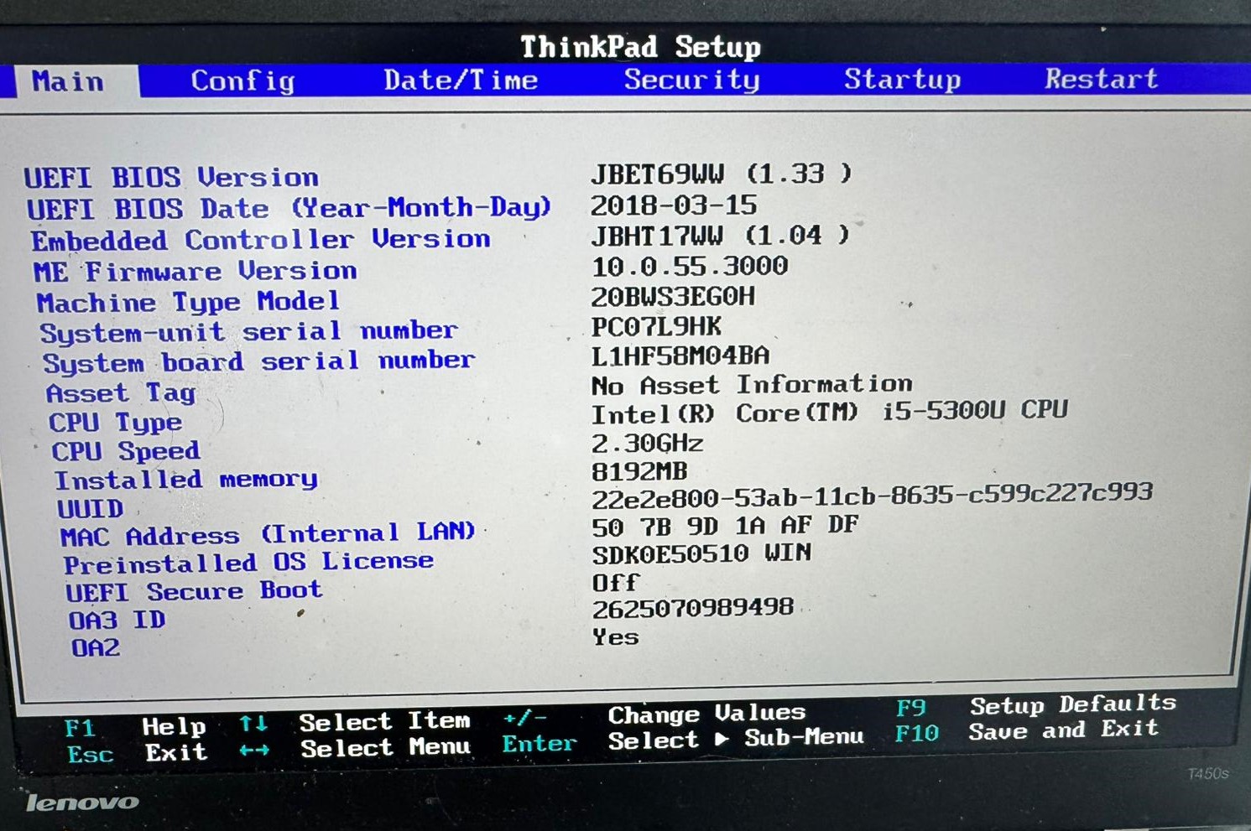
Task: Click the Save and Exit legend text
Action: pyautogui.click(x=1064, y=730)
